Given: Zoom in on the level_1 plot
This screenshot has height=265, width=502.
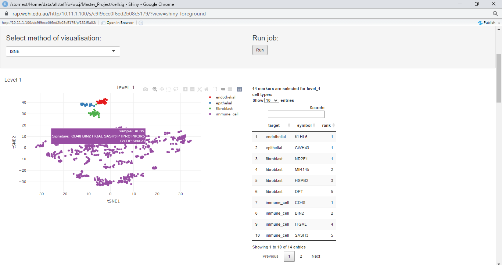Looking at the screenshot, I should point(185,89).
